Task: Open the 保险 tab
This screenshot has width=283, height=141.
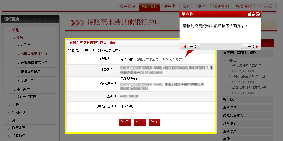Action: click(x=186, y=6)
